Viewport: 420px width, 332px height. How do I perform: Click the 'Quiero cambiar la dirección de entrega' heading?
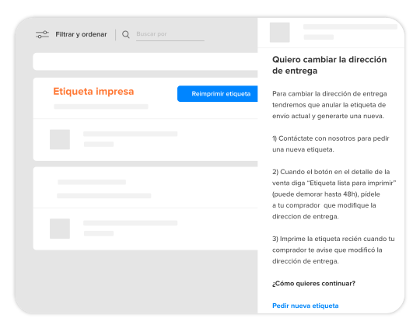pyautogui.click(x=330, y=65)
